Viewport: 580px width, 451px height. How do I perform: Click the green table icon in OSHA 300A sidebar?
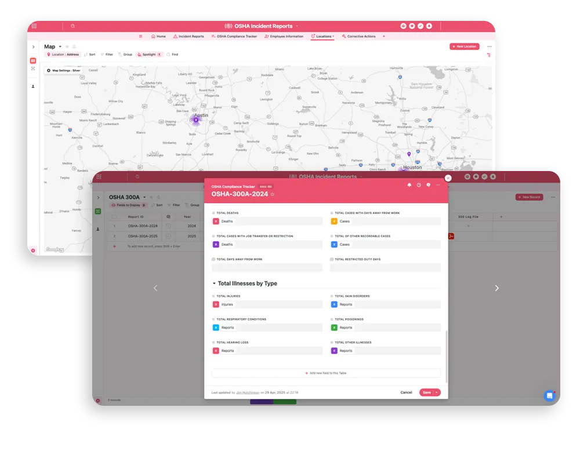tap(98, 211)
